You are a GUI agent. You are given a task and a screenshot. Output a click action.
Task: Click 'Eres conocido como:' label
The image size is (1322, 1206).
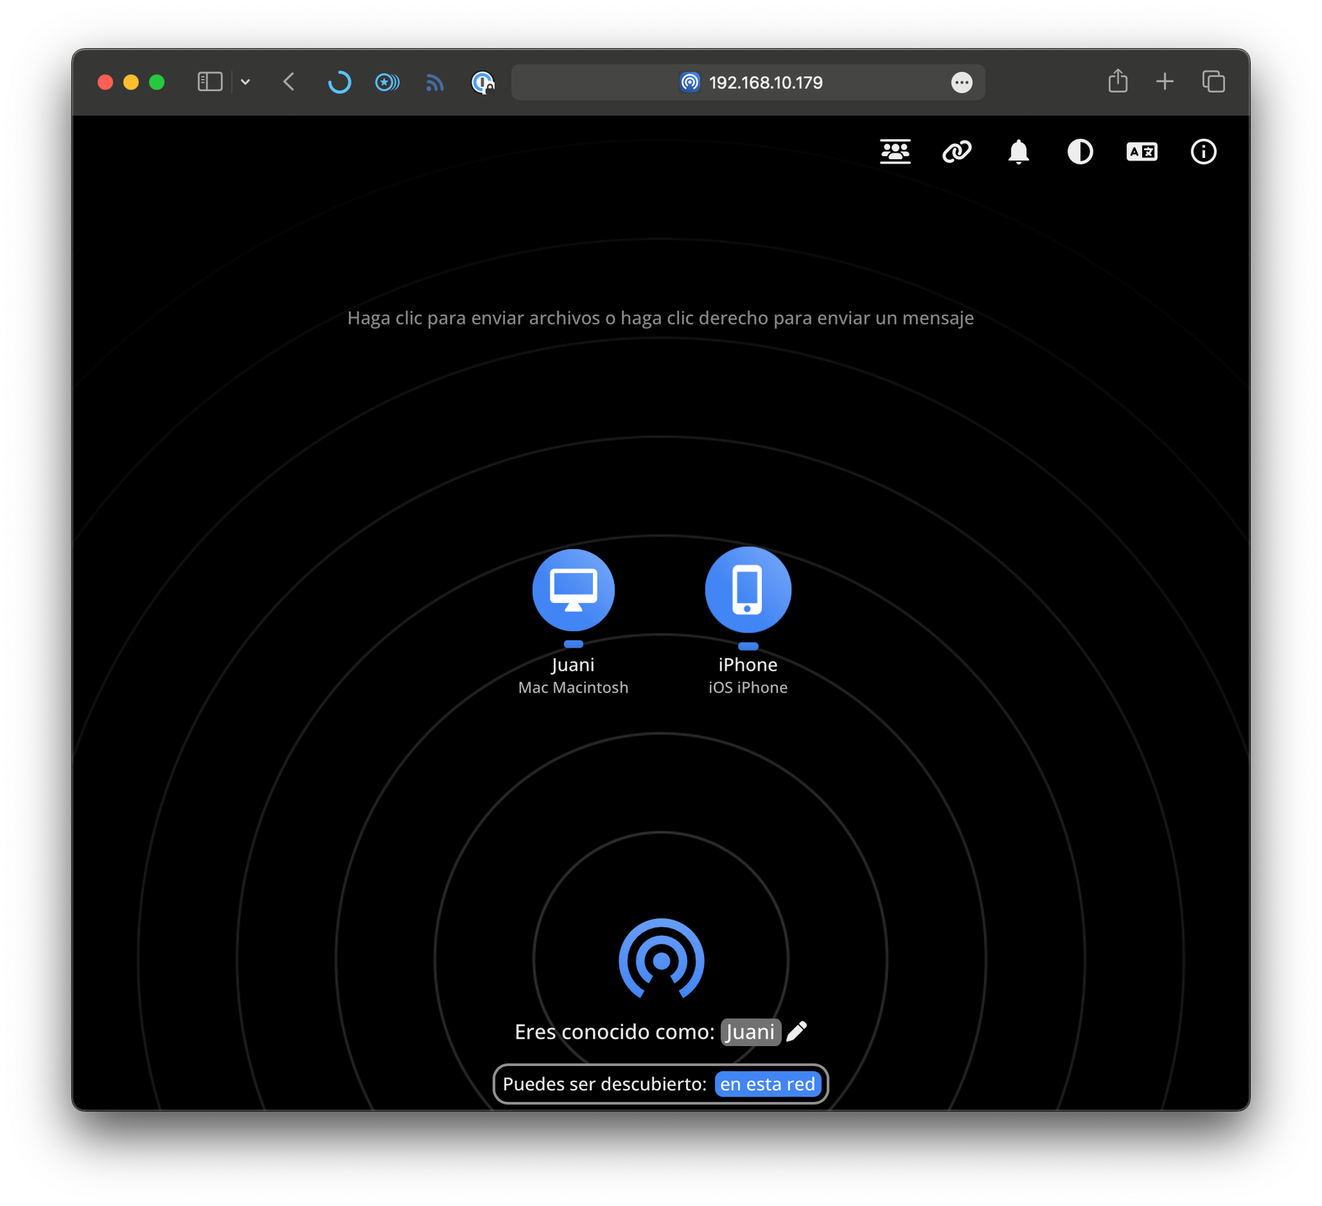click(x=614, y=1032)
